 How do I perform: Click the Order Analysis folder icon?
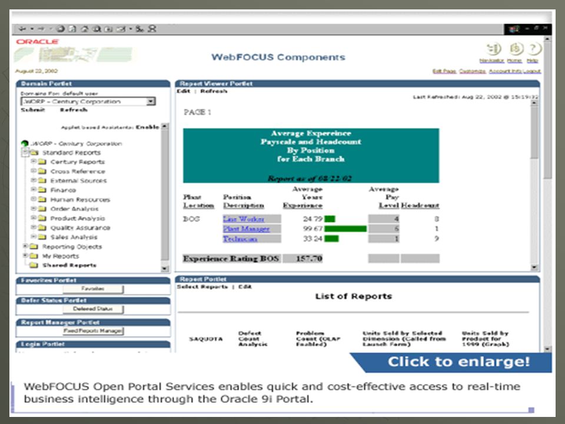pos(42,208)
